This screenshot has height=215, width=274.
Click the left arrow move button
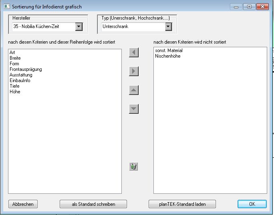134,52
